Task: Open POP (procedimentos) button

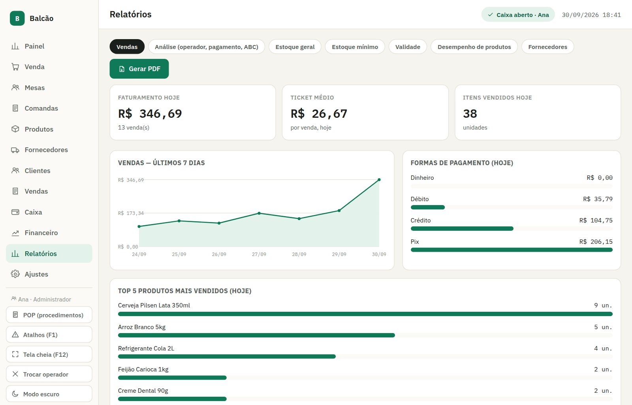Action: 49,315
